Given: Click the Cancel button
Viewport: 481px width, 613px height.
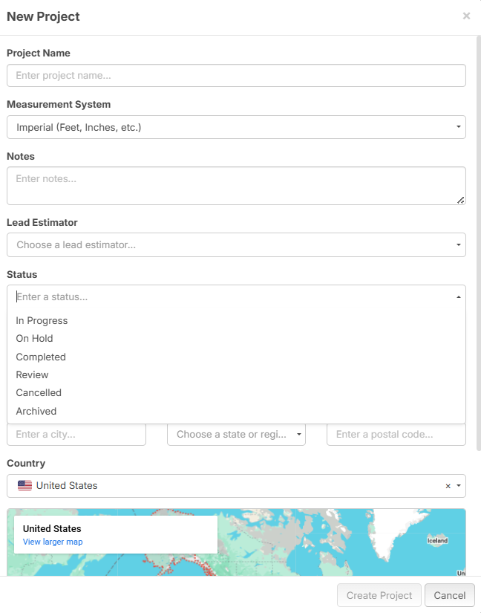Looking at the screenshot, I should (x=449, y=596).
